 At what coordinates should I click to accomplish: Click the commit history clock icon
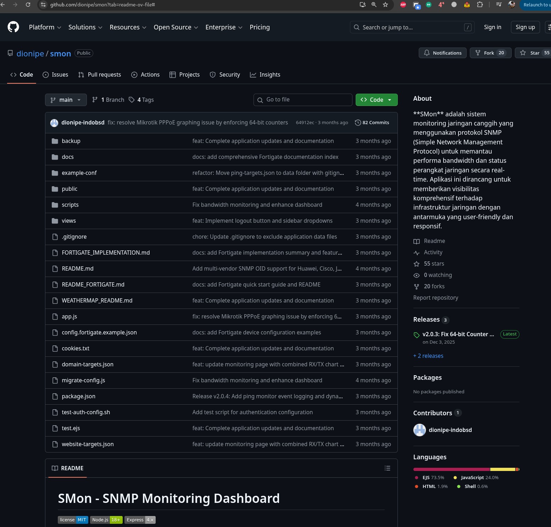(358, 122)
